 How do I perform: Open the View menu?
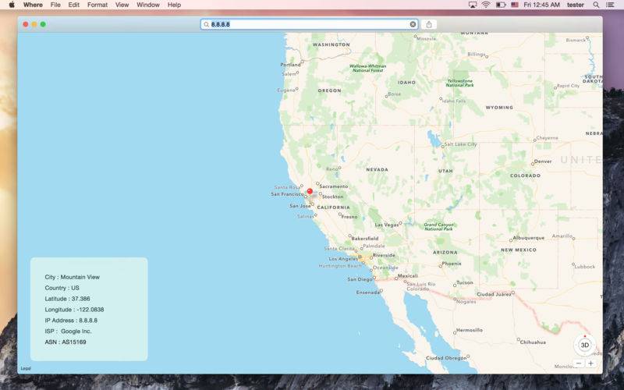(x=122, y=5)
